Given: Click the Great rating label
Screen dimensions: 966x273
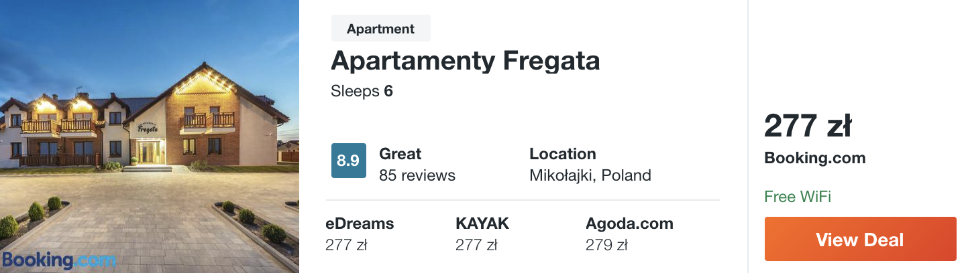Looking at the screenshot, I should [400, 154].
